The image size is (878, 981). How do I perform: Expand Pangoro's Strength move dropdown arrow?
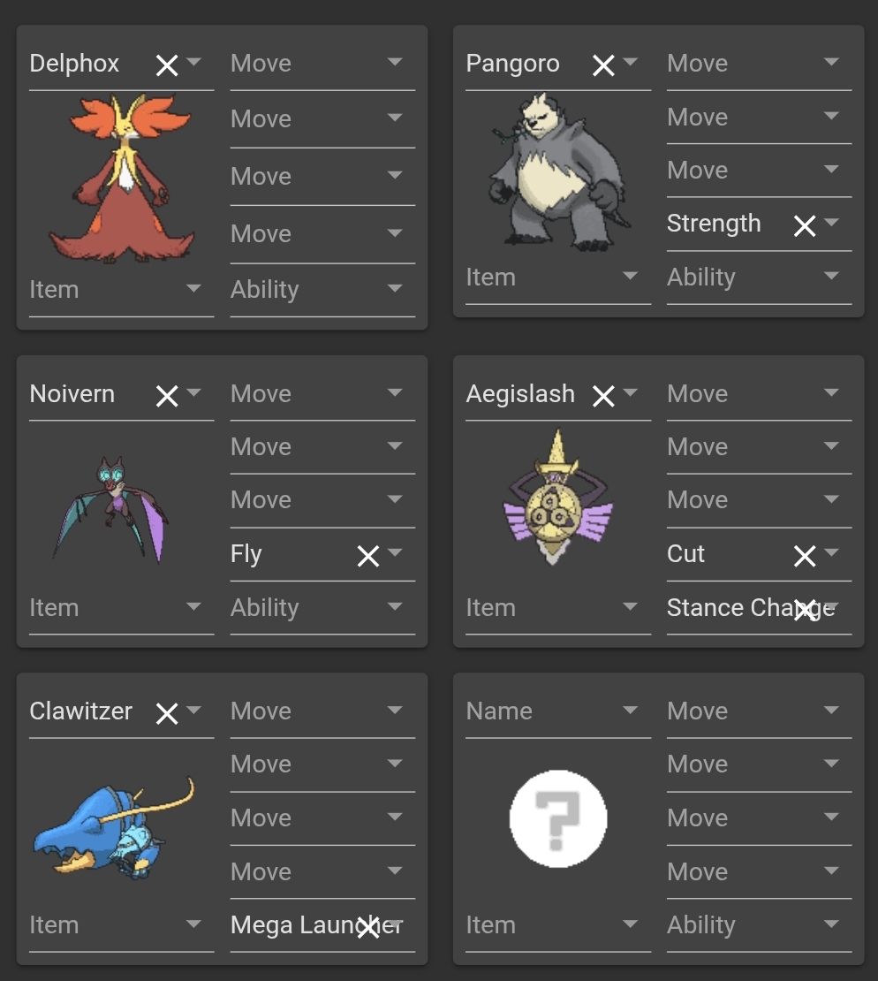tap(832, 222)
